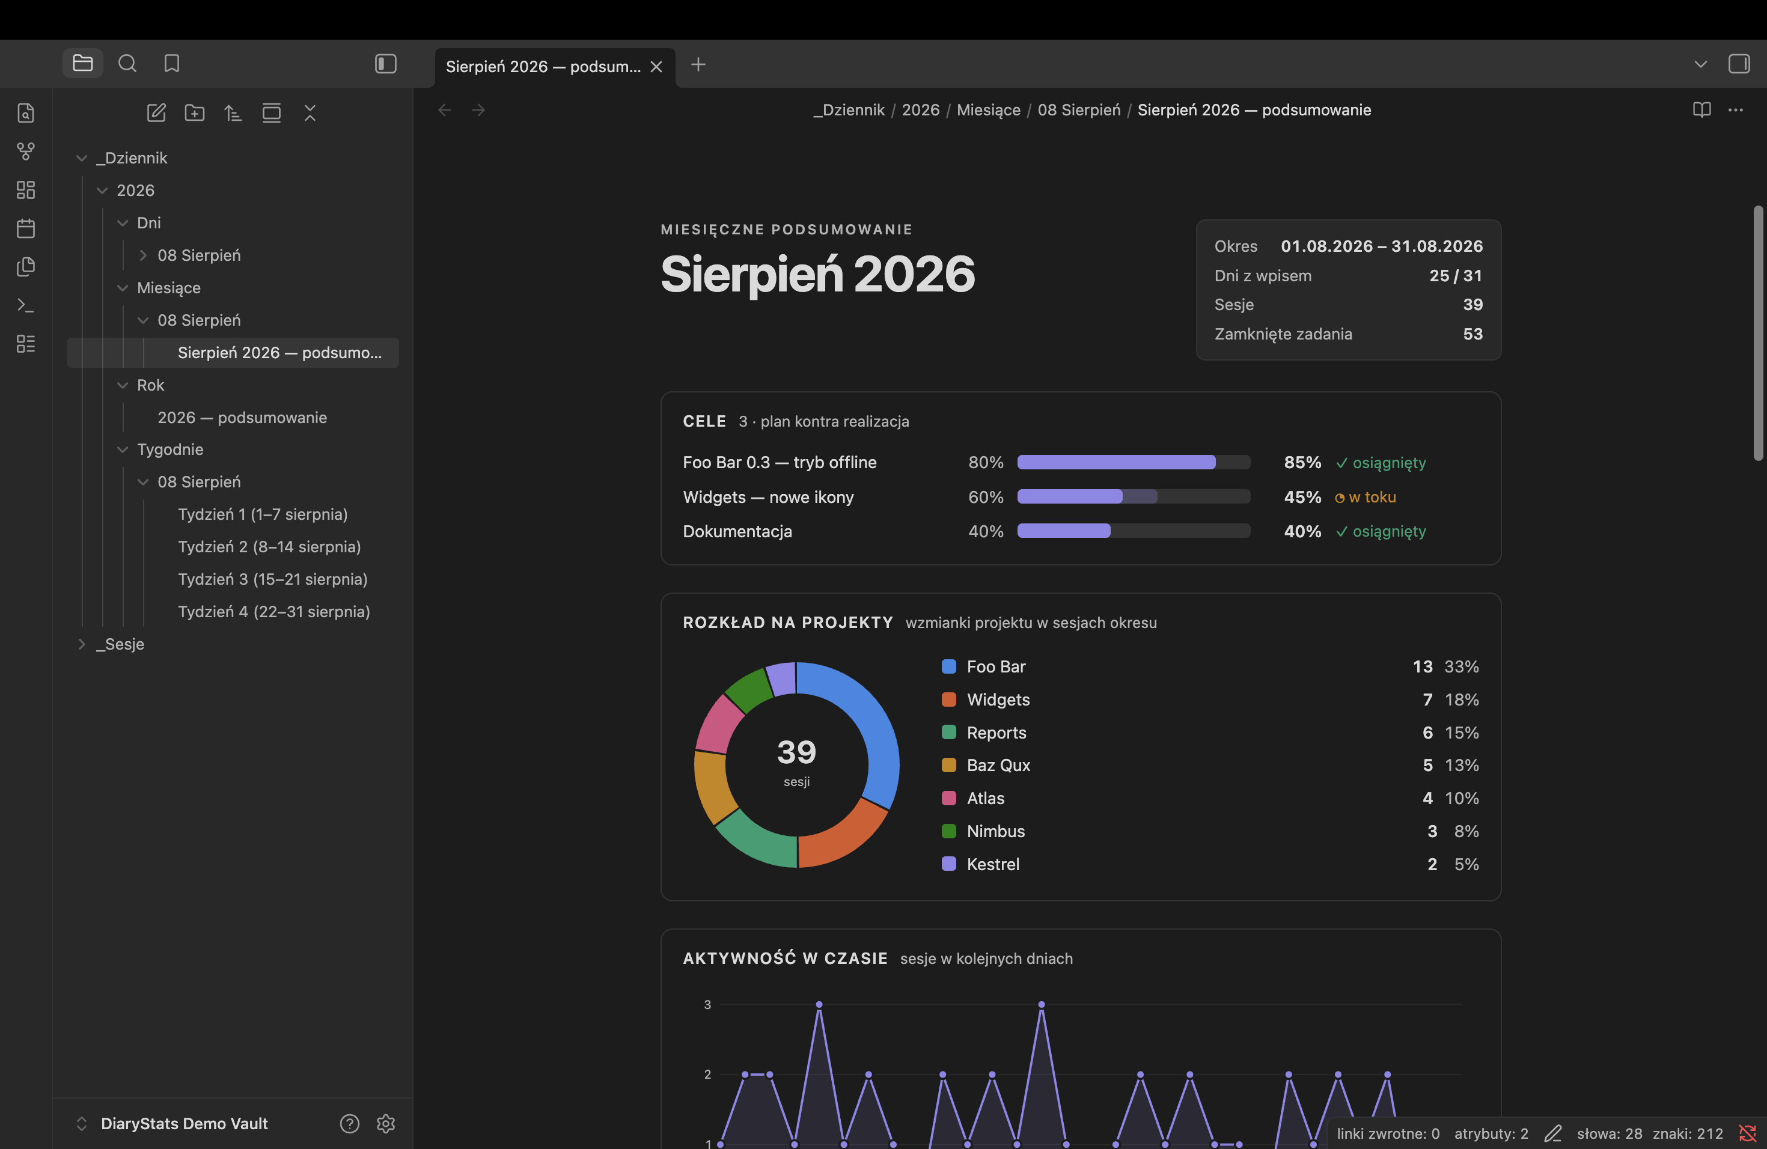Open canvas ribbon icon
This screenshot has width=1767, height=1149.
pos(26,190)
